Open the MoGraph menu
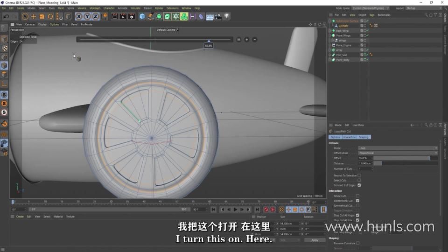 [95, 8]
